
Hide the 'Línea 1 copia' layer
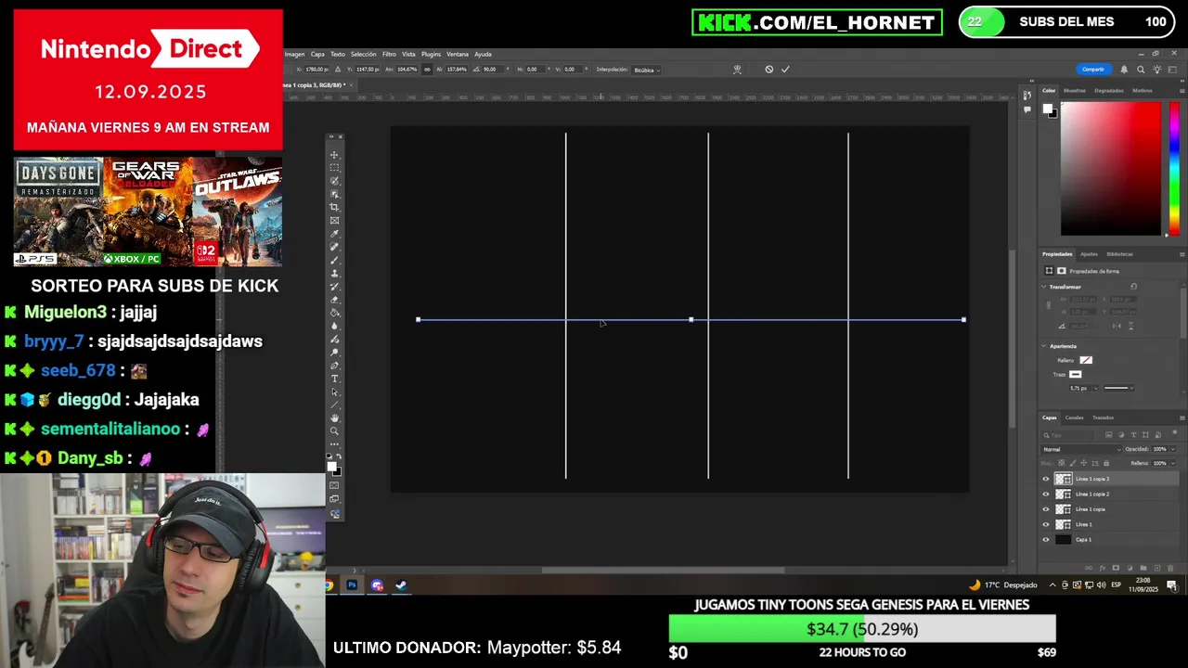tap(1046, 509)
